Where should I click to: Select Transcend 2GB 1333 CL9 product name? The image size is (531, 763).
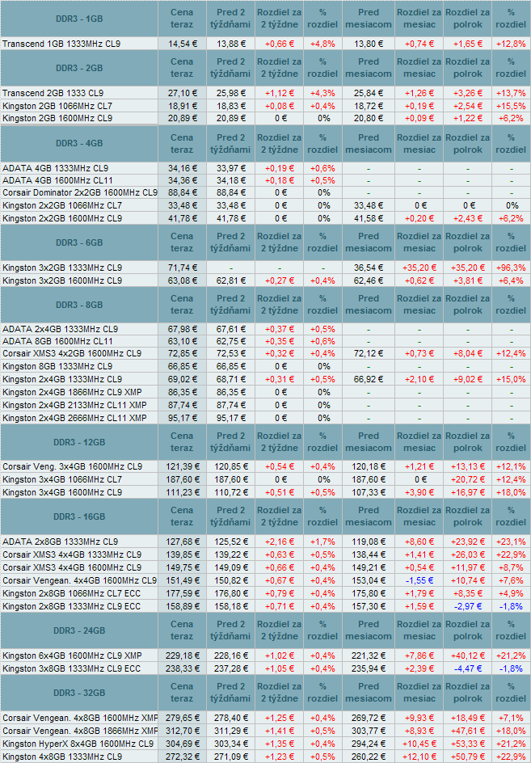53,94
